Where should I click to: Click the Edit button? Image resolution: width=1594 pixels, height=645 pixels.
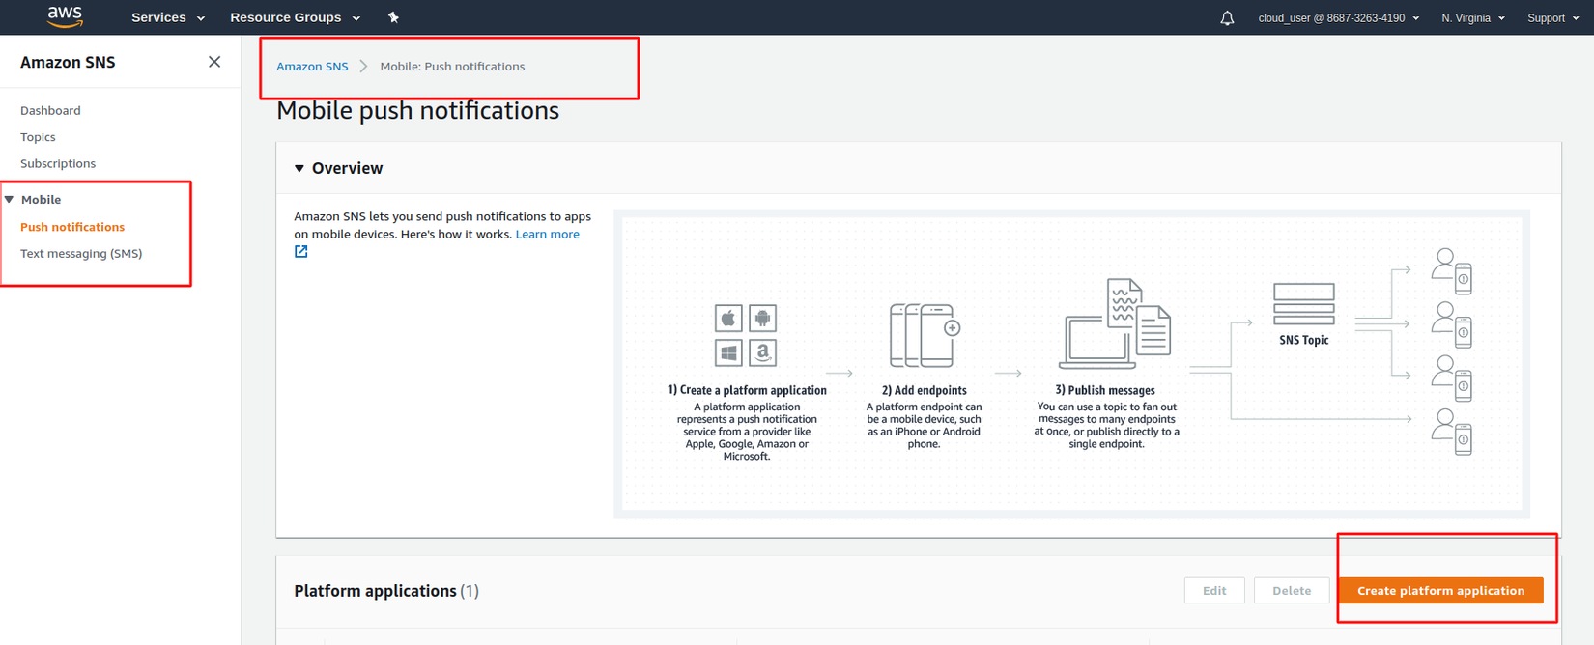[1214, 590]
